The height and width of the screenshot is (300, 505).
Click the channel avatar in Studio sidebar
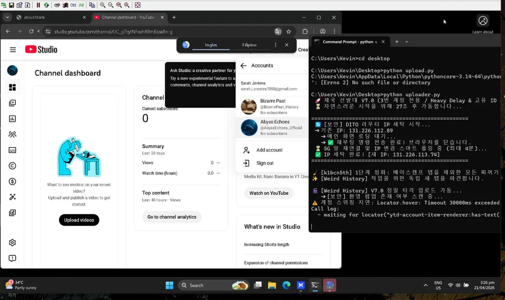12,70
